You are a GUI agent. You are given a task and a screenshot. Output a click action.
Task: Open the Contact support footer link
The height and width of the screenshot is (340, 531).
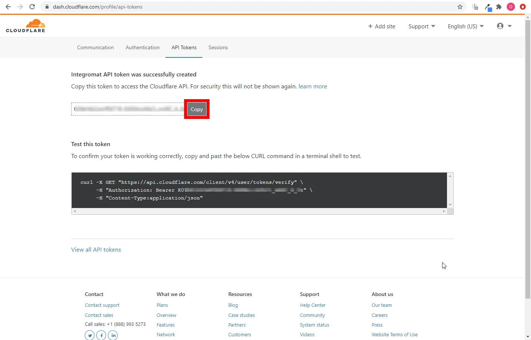102,305
